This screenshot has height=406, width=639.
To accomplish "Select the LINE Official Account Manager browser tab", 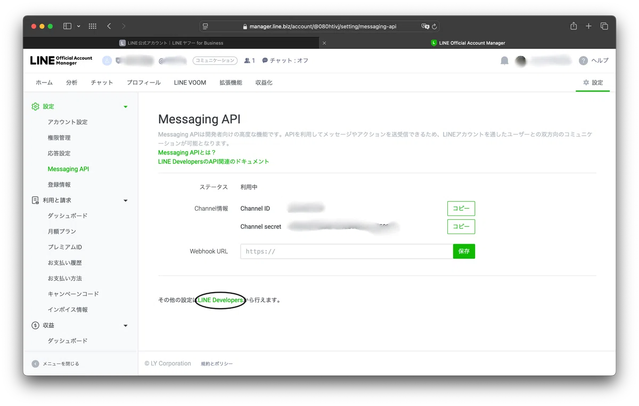I will click(468, 43).
